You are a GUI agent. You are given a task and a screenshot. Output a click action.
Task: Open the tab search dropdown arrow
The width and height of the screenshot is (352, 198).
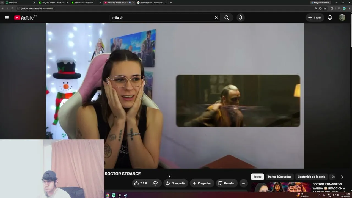pyautogui.click(x=2, y=2)
